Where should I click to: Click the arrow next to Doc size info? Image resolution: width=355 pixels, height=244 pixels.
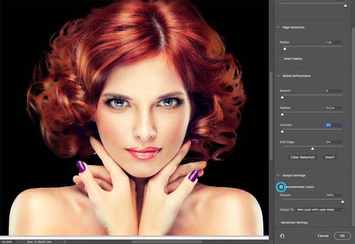[65, 242]
